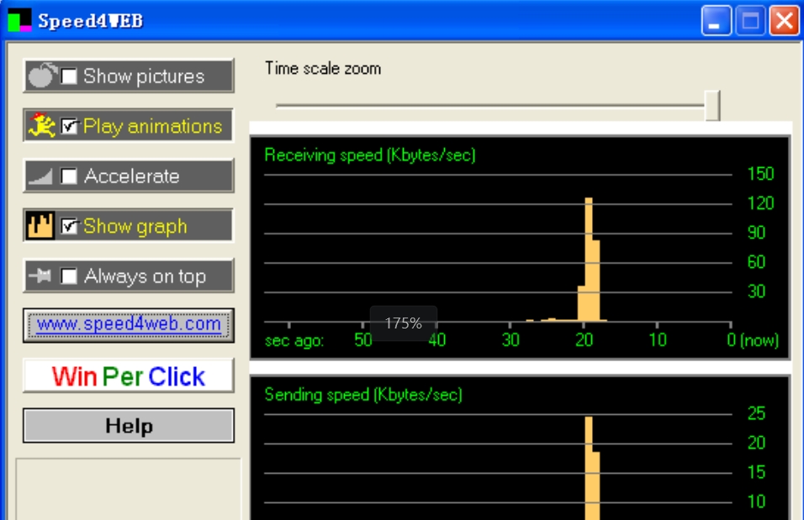Click the orange graph icon
The image size is (804, 520).
pos(40,226)
